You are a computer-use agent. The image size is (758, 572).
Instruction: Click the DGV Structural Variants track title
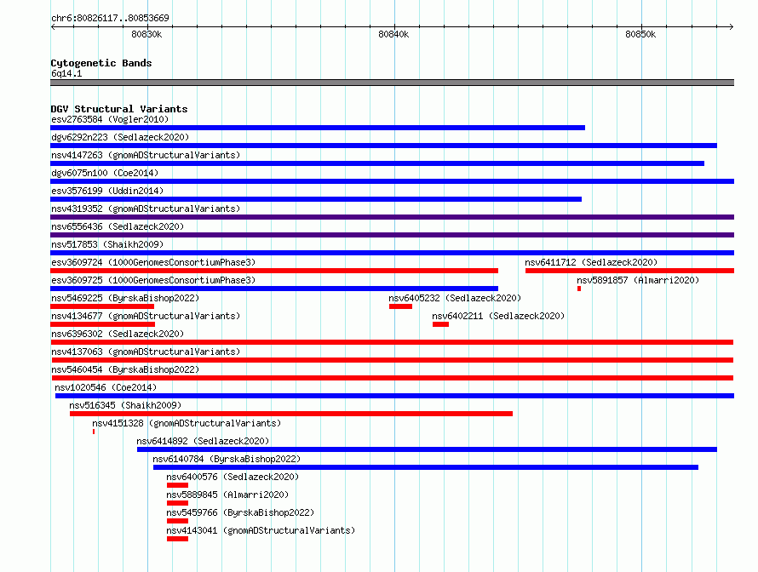tap(119, 109)
